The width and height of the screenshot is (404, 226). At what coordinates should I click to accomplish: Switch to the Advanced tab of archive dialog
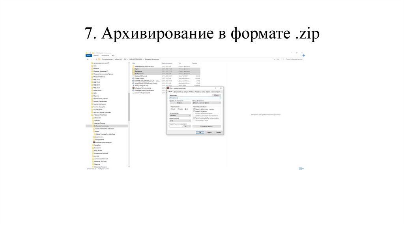point(178,92)
